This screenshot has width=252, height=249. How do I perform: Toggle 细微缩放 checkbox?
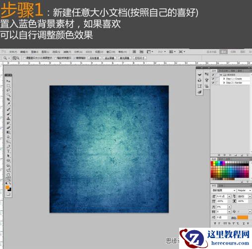click(74, 58)
